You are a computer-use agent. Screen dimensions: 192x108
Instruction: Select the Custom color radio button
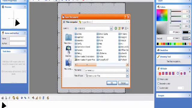pyautogui.click(x=158, y=88)
